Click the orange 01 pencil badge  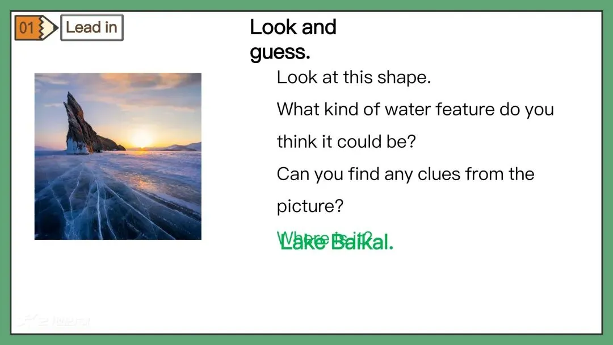coord(27,28)
